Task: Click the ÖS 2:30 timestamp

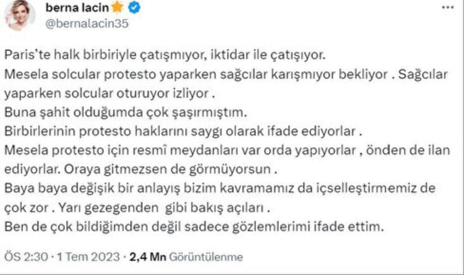Action: click(26, 257)
